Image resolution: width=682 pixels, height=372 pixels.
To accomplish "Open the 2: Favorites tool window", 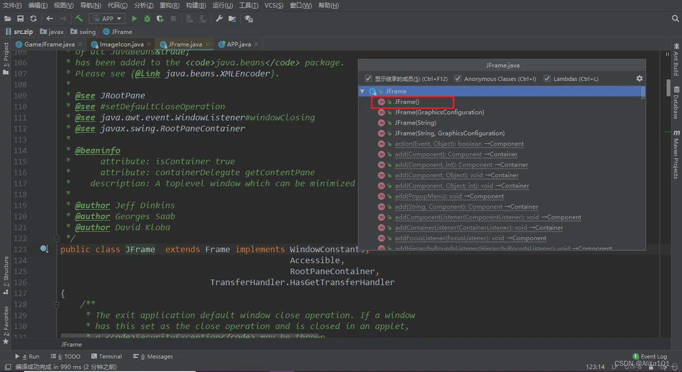I will 6,325.
